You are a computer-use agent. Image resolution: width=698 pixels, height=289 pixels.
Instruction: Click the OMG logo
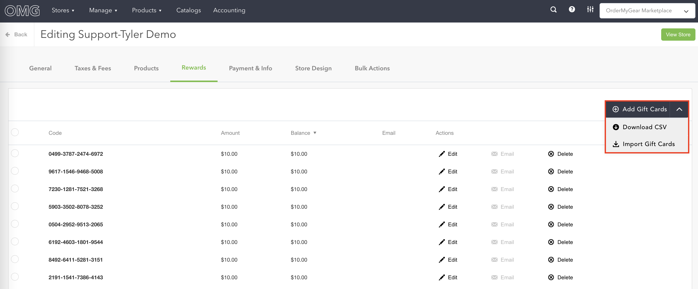point(22,10)
